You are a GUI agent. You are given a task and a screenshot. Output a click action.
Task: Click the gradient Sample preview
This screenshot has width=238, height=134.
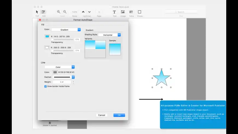[115, 49]
